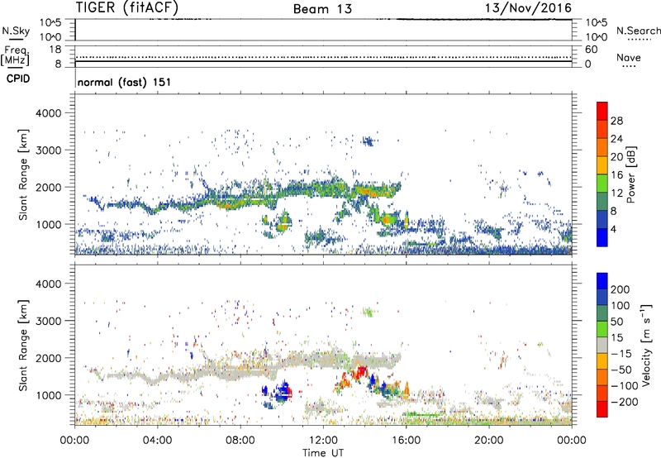Image resolution: width=661 pixels, height=458 pixels.
Task: Click the 200 label on velocity colorbar
Action: 620,289
